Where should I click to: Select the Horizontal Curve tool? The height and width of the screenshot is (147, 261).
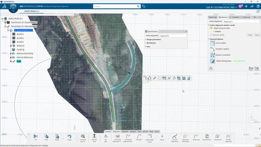(150, 136)
